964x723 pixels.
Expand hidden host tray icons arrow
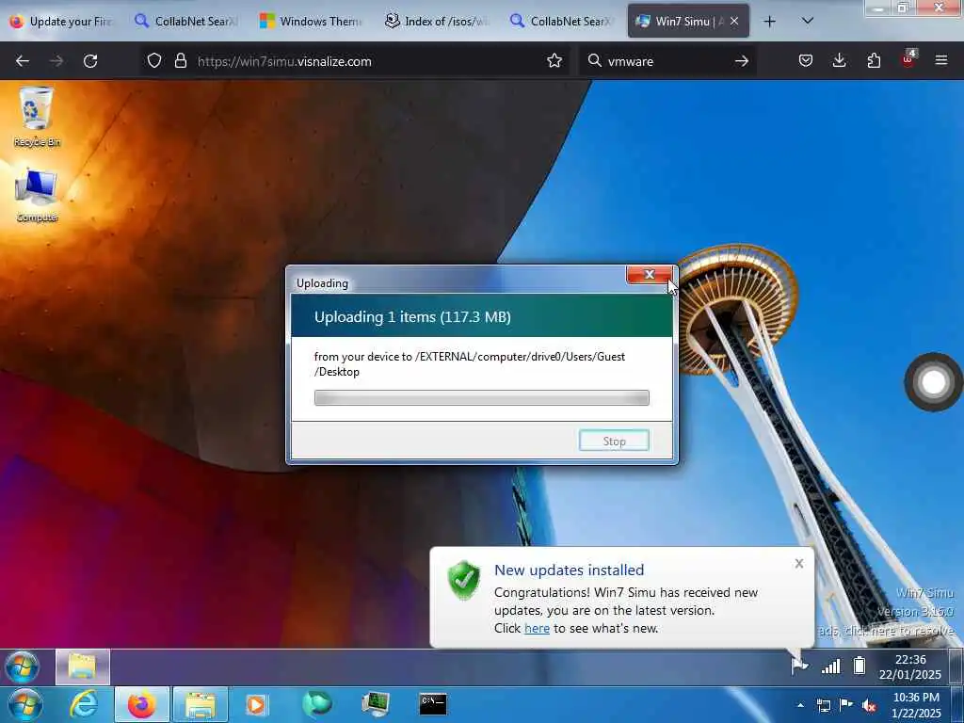[800, 705]
